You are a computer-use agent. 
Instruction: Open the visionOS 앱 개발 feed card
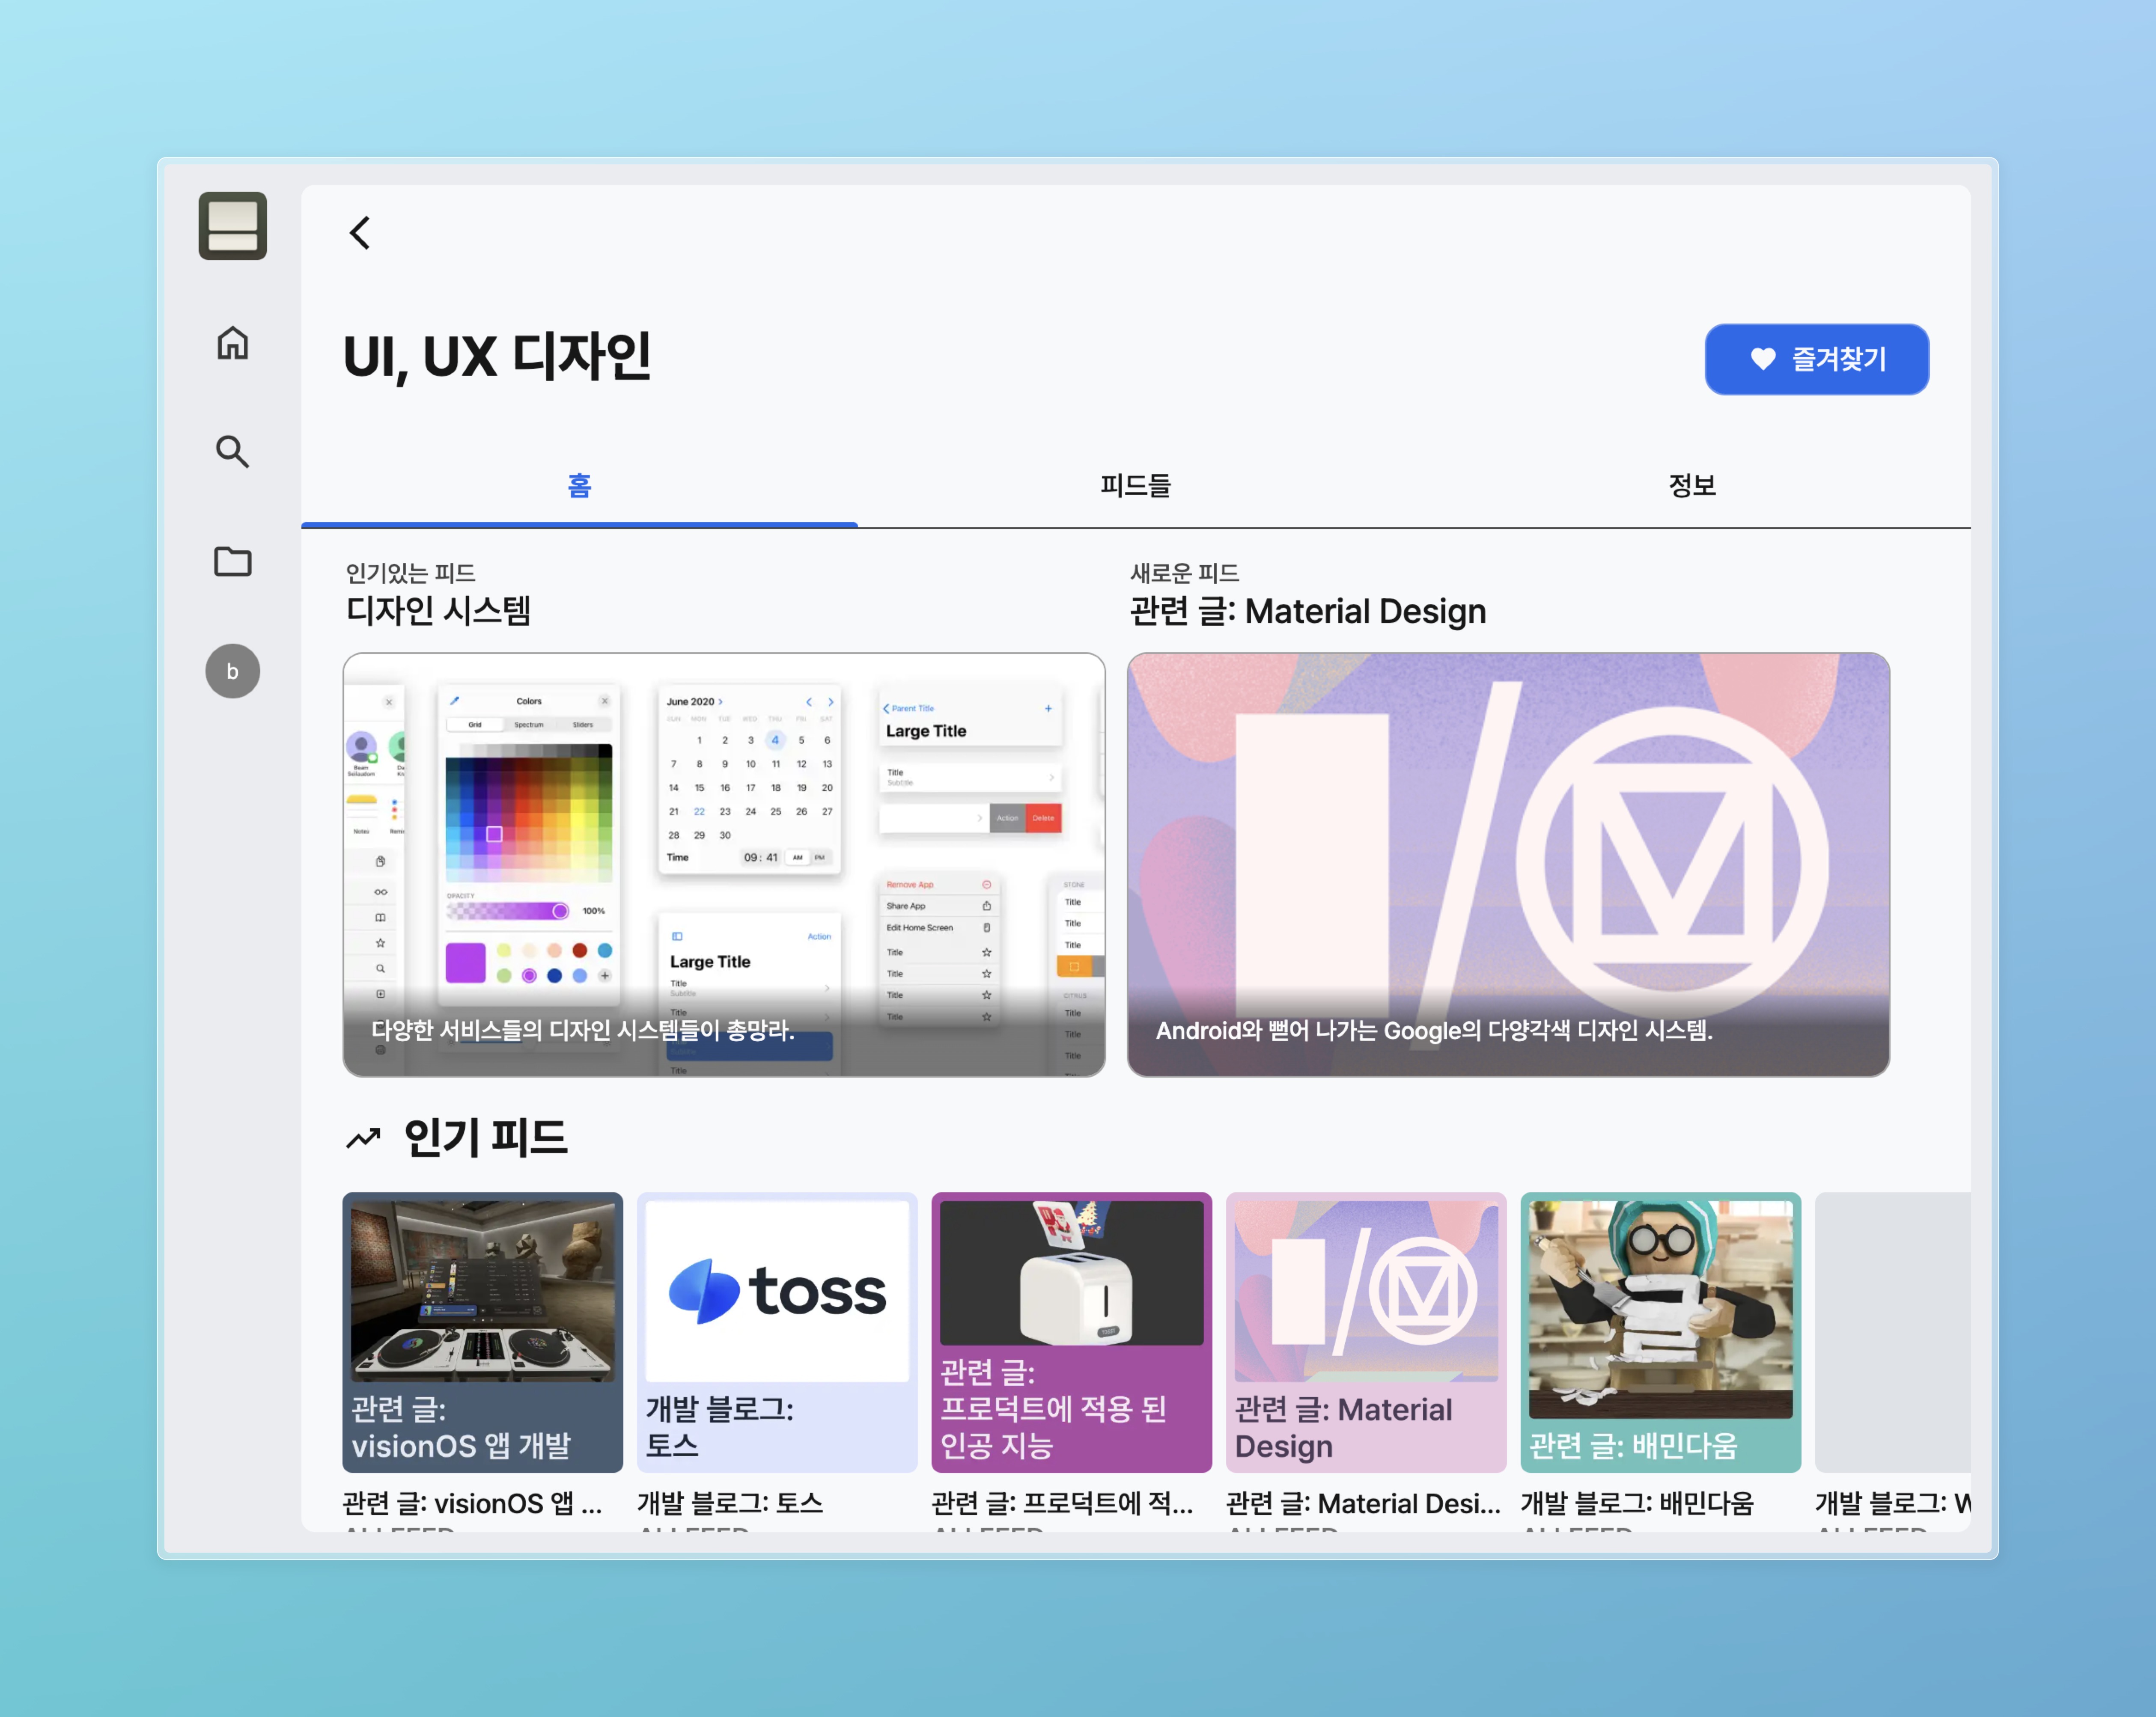[482, 1332]
